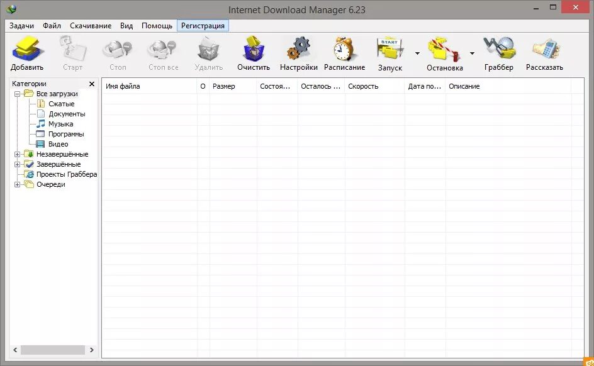594x366 pixels.
Task: Expand the Завершённые tree node
Action: click(17, 164)
